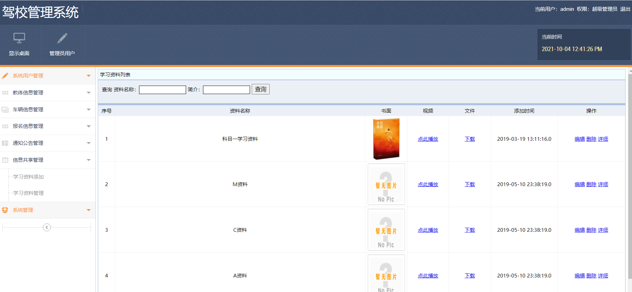Click the 添加时间 column header

pyautogui.click(x=524, y=111)
